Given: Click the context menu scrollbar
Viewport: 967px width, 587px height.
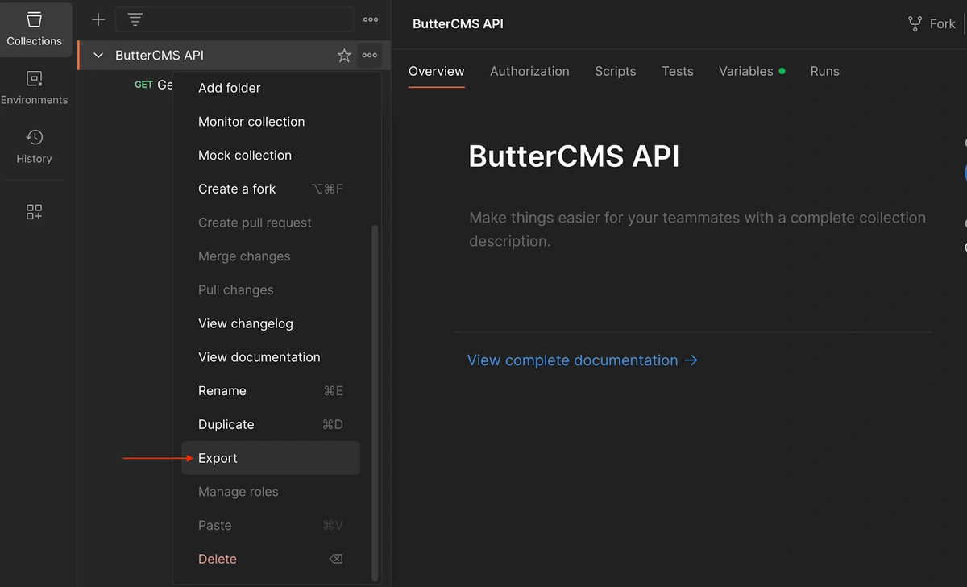Looking at the screenshot, I should pos(374,402).
